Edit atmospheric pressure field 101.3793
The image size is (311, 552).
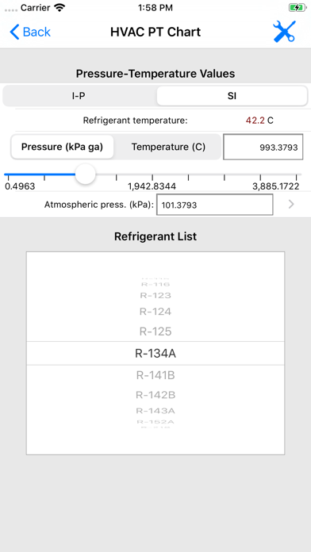tap(215, 205)
